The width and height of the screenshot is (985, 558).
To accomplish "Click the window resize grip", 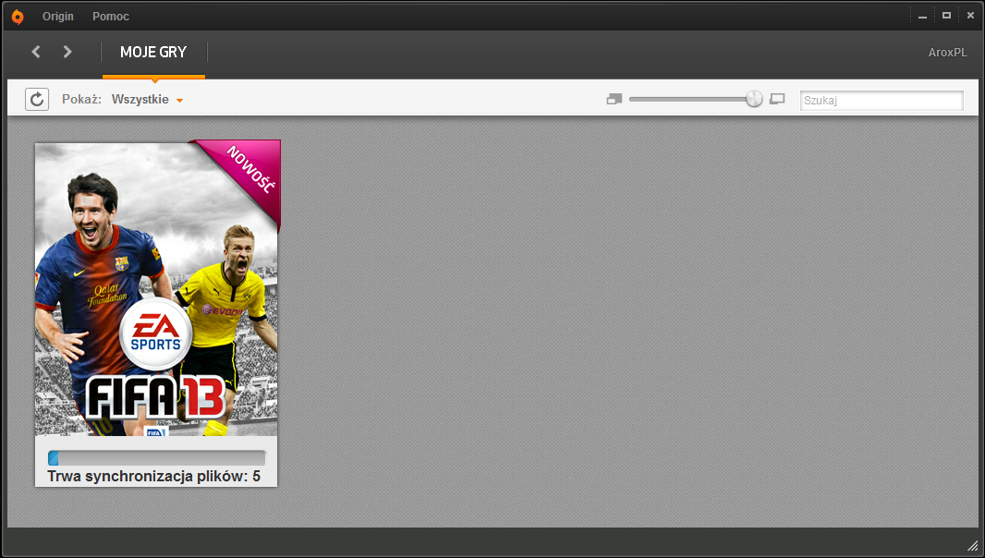I will click(x=973, y=545).
